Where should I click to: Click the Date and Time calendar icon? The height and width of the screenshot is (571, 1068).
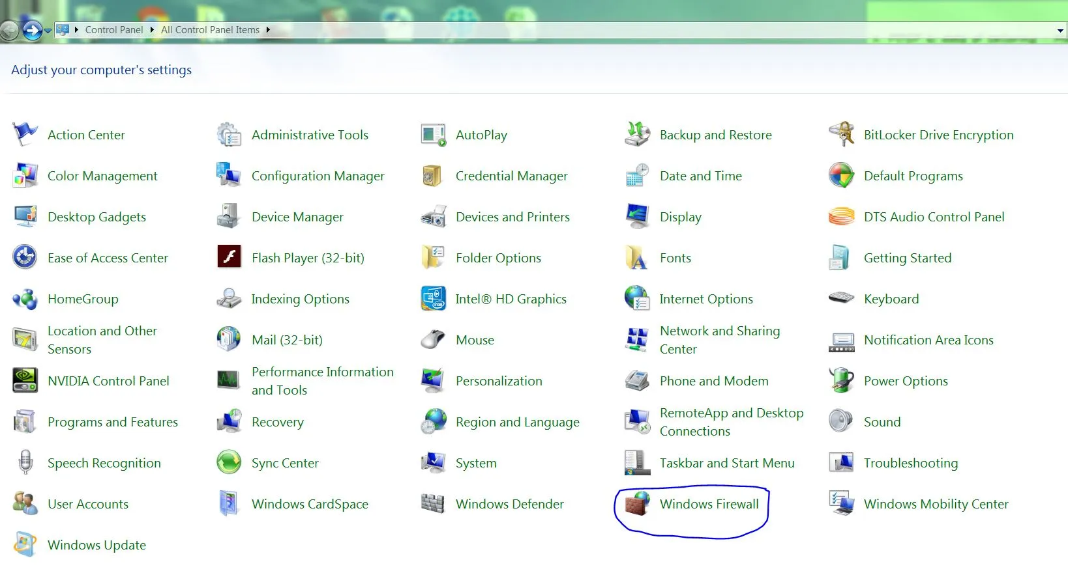(x=637, y=176)
